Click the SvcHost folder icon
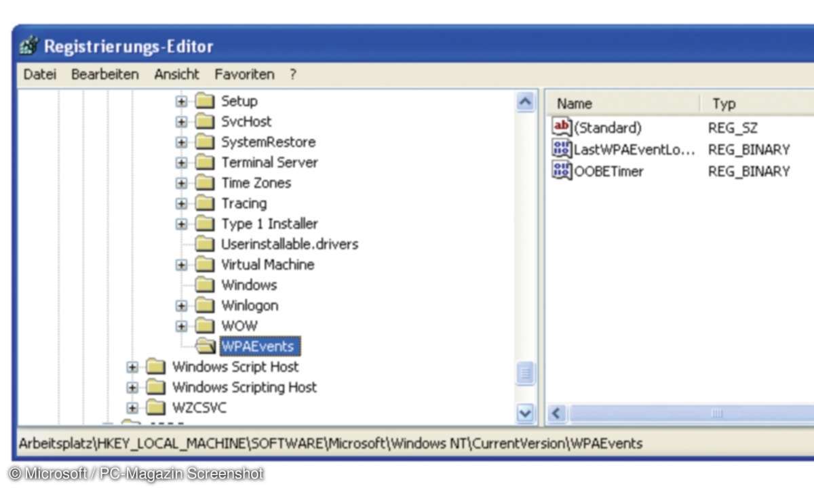 click(x=205, y=122)
